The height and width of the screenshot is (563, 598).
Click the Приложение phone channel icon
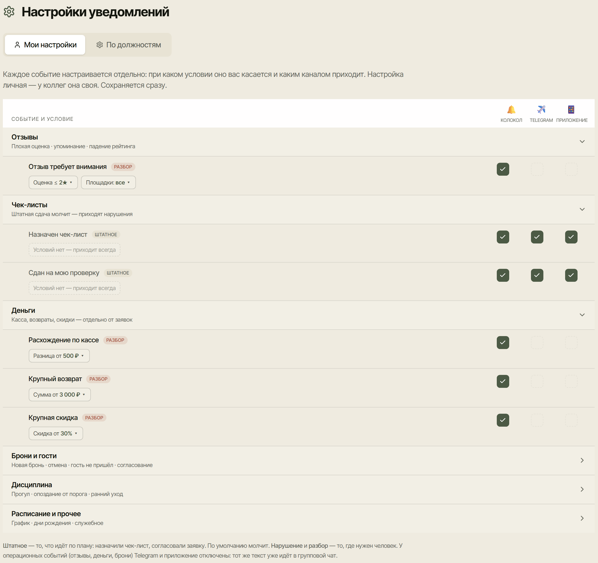(x=571, y=109)
